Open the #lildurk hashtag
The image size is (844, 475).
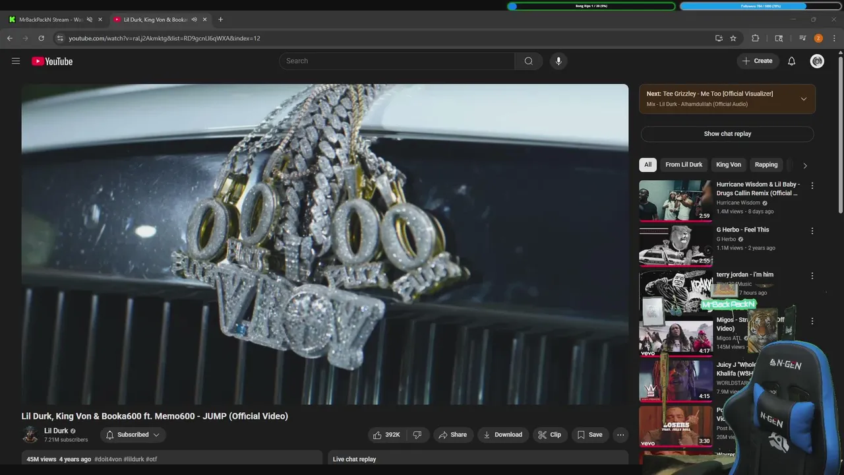tap(133, 459)
